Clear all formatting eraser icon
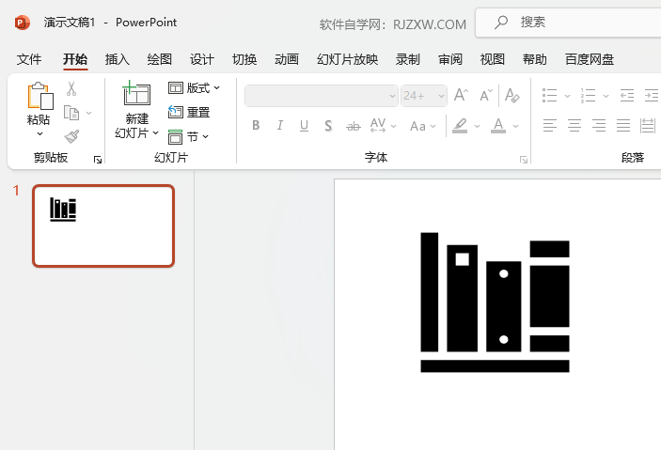Screen dimensions: 661x450 pyautogui.click(x=512, y=95)
